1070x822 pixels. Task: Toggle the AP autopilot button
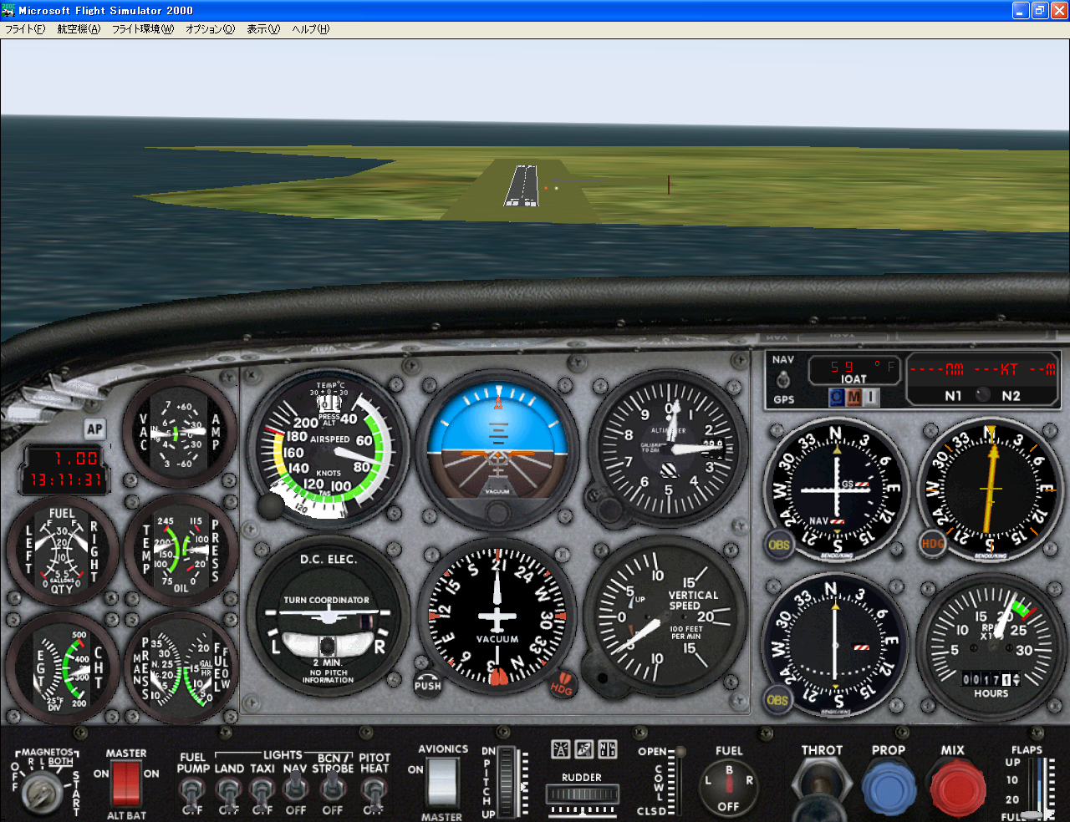(x=94, y=429)
